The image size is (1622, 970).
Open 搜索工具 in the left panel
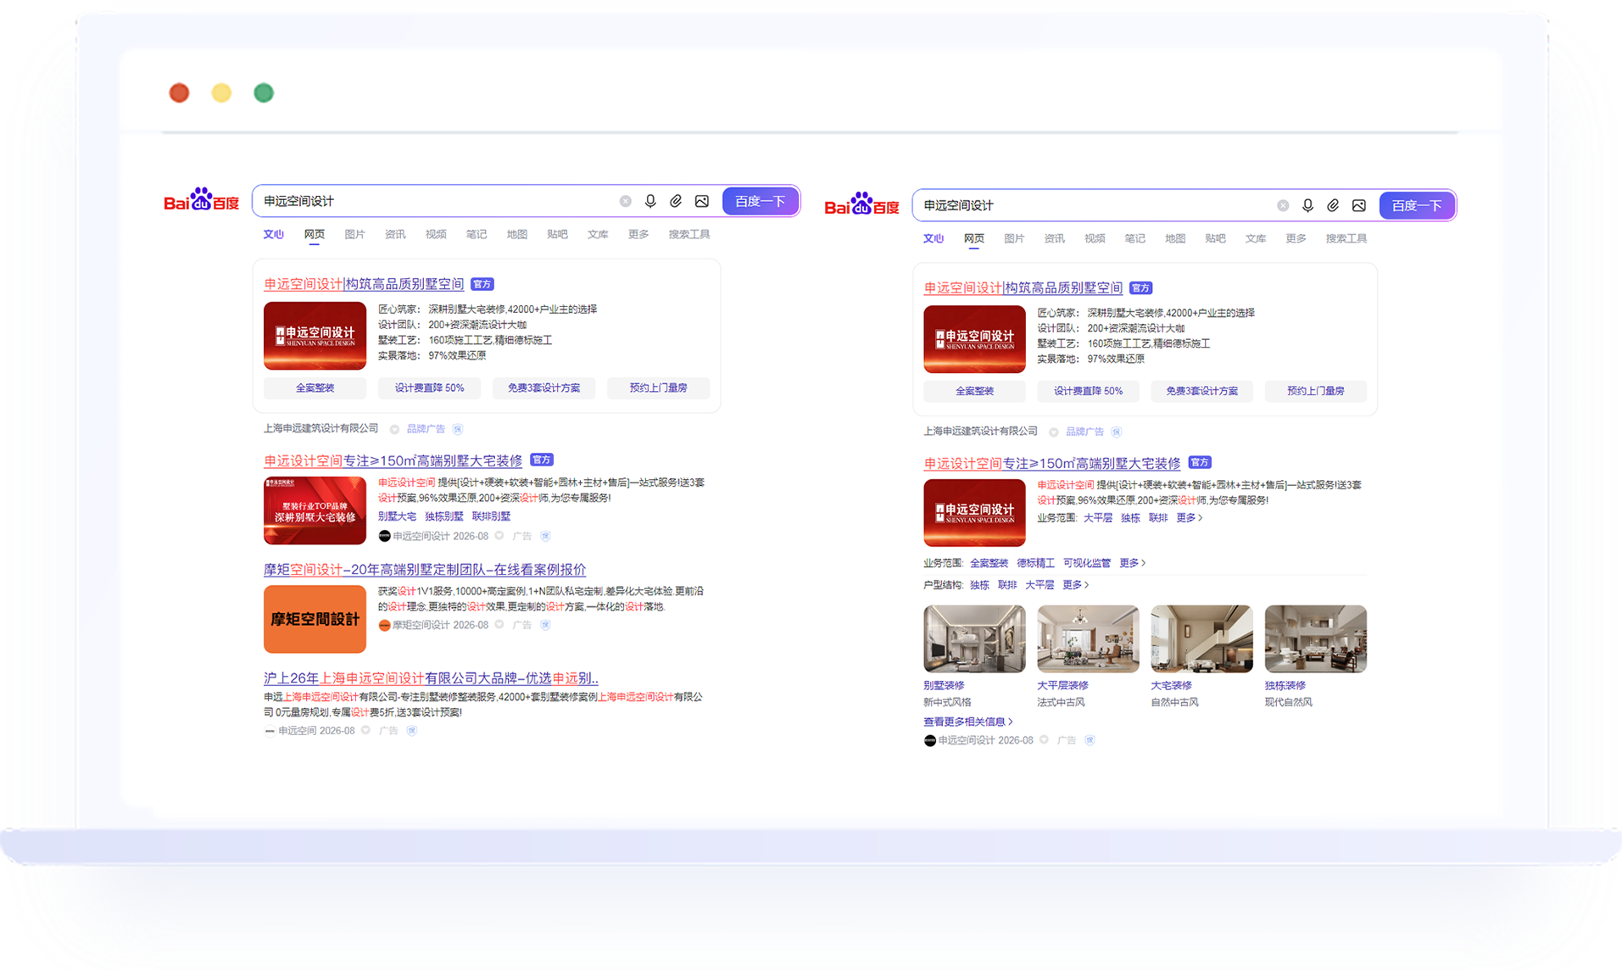(x=689, y=234)
